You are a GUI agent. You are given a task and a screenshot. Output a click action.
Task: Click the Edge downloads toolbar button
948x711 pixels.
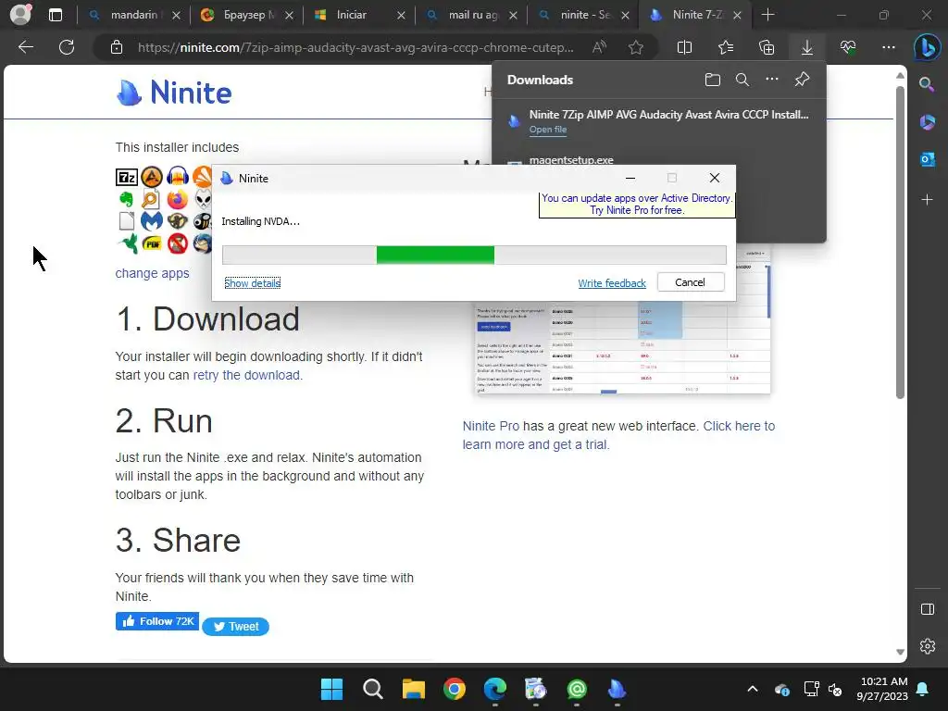[x=807, y=47]
